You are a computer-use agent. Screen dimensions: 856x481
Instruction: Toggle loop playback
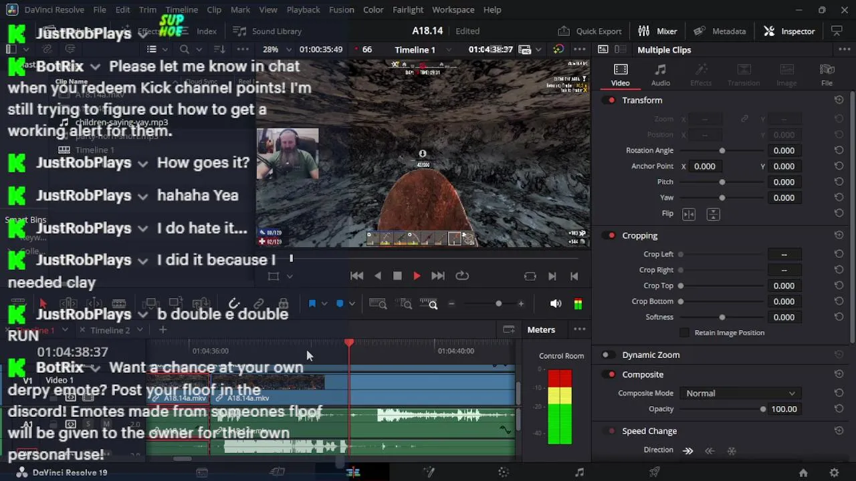coord(462,276)
